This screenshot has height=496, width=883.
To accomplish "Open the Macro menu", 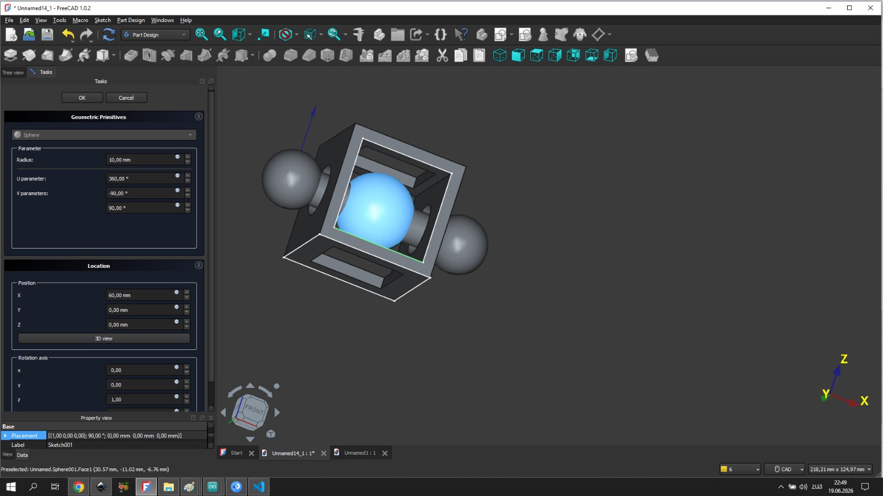I will (80, 20).
